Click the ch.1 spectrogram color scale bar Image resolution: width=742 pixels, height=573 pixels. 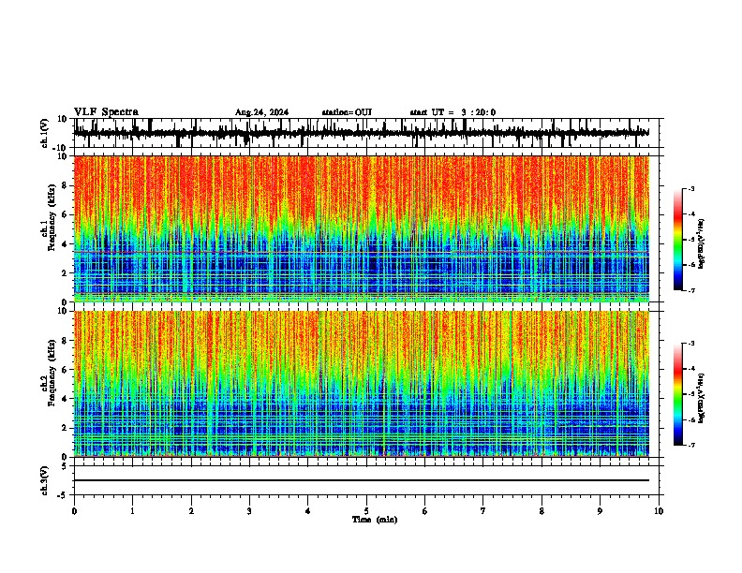(x=677, y=240)
